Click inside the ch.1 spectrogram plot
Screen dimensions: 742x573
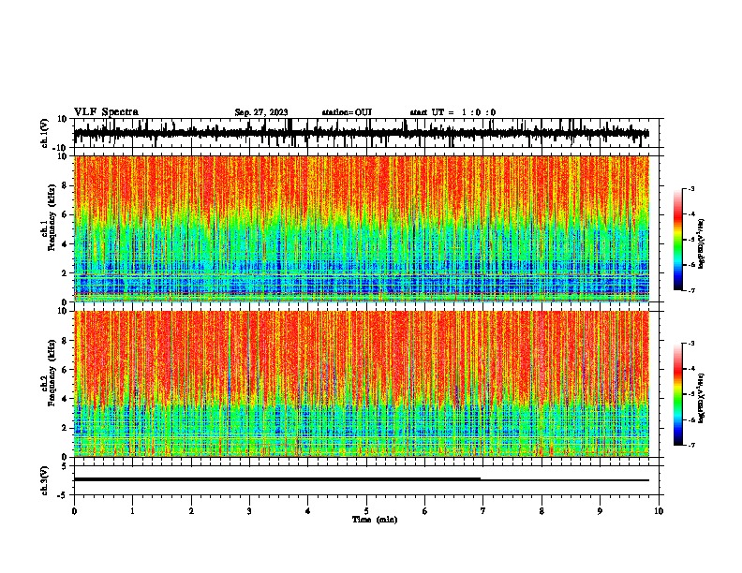(x=361, y=228)
